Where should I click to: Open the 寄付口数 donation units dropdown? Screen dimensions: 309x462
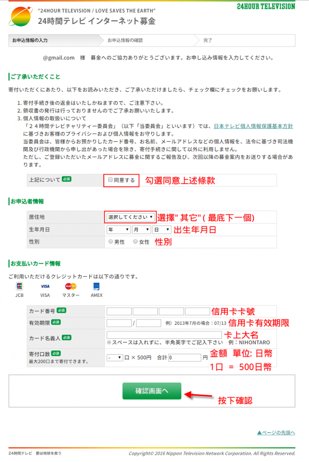tap(115, 358)
